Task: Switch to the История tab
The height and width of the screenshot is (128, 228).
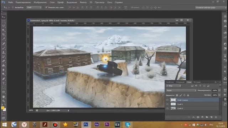Action: (x=197, y=82)
